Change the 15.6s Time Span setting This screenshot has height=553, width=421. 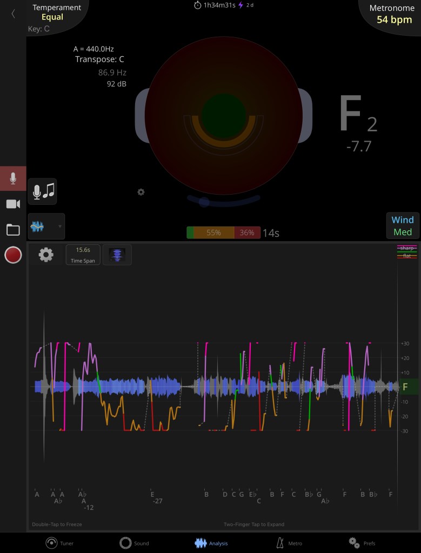point(83,255)
